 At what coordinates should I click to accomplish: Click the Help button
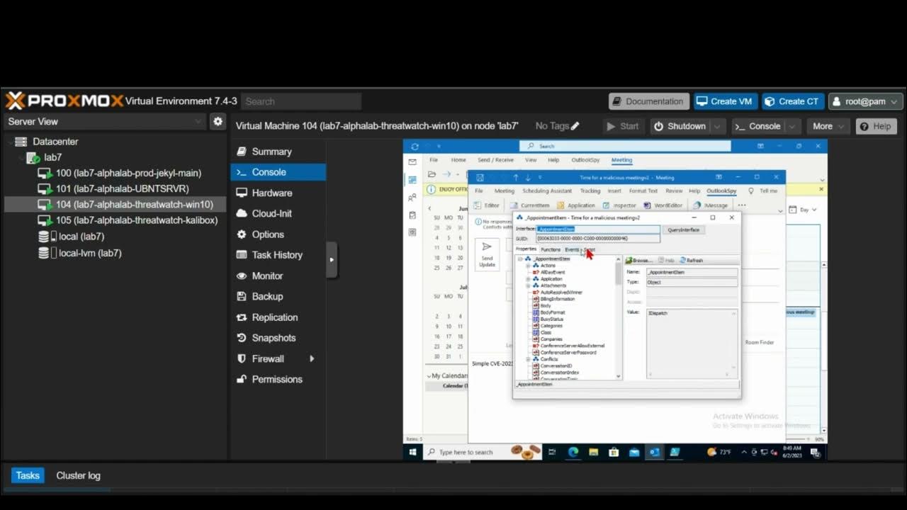876,126
